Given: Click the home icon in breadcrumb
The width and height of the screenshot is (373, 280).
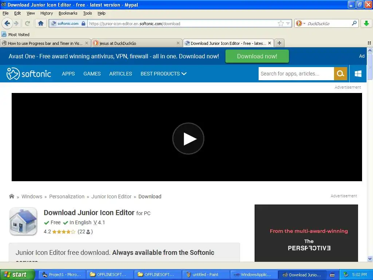Looking at the screenshot, I should tap(12, 196).
